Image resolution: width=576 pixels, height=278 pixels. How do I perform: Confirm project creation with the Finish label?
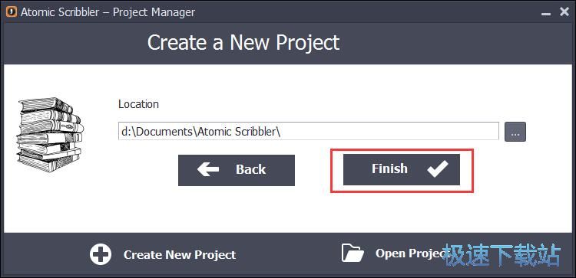click(x=389, y=168)
